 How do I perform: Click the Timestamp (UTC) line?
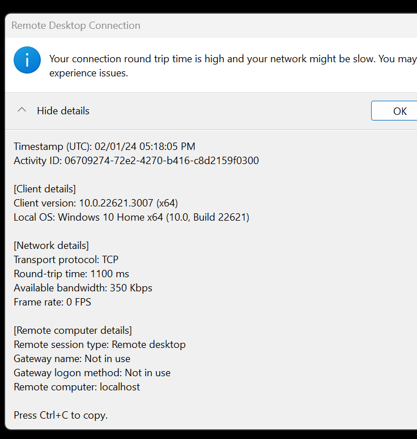(x=104, y=147)
